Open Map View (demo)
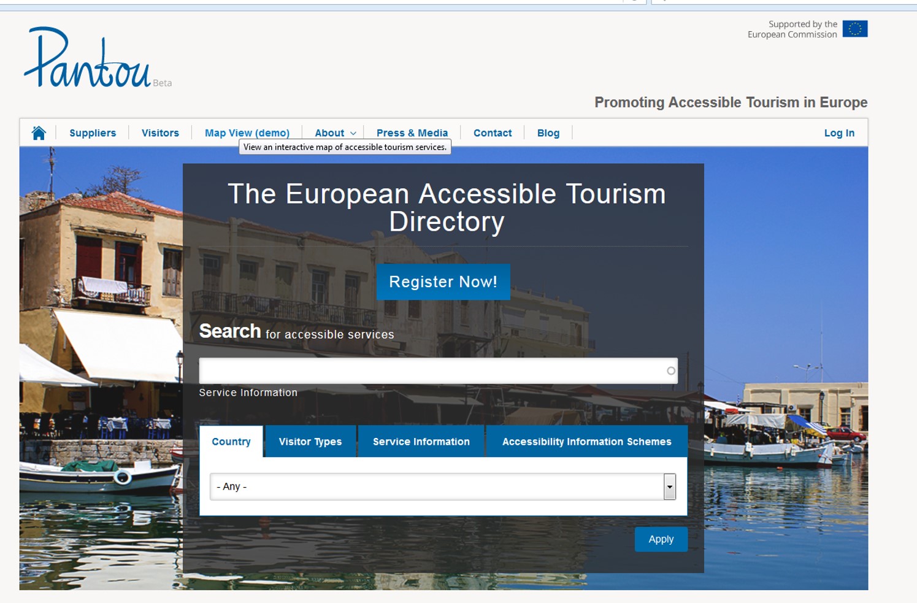Viewport: 917px width, 603px height. 247,133
